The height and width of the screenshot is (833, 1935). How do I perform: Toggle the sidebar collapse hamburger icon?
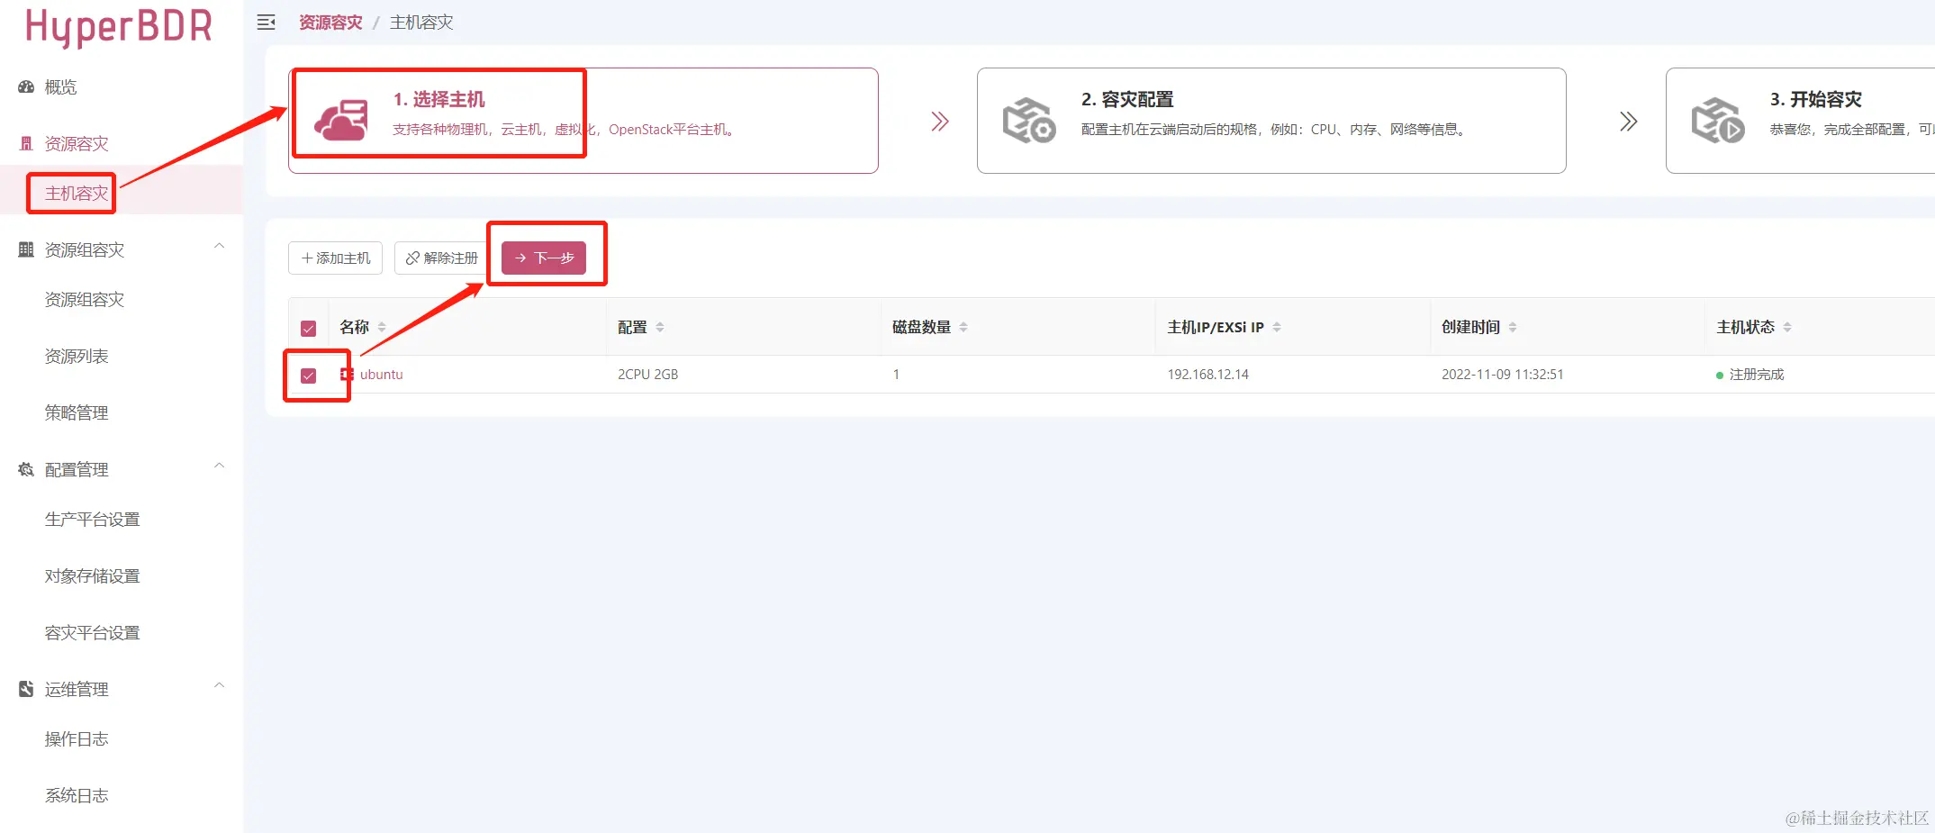(x=266, y=23)
